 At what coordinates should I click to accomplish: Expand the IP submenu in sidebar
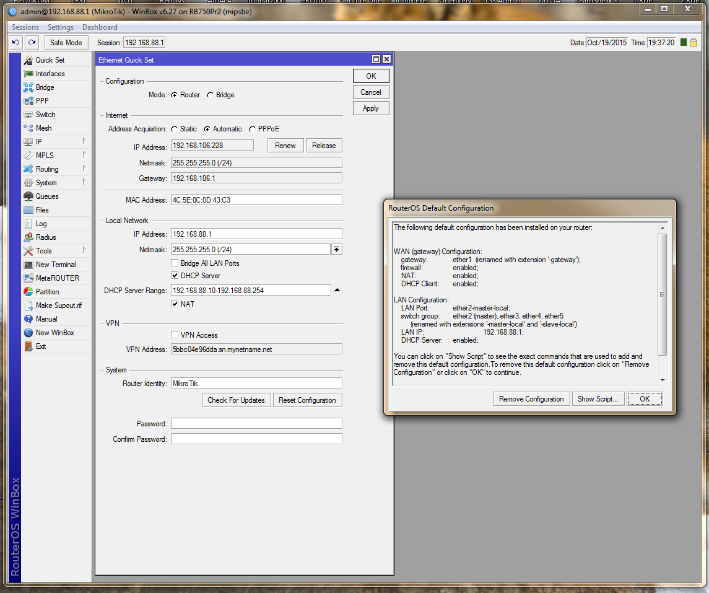click(x=84, y=142)
